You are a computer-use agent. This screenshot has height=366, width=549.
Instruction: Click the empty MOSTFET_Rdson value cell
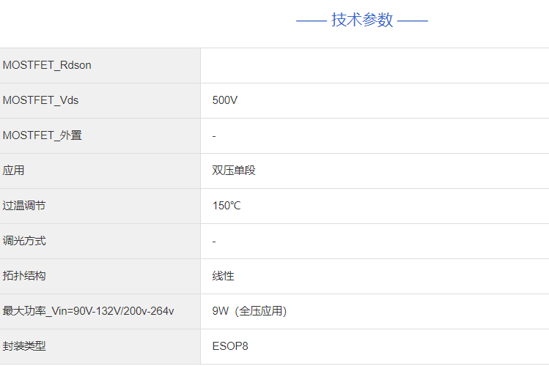(x=374, y=65)
